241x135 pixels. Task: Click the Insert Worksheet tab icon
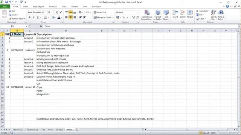[77, 129]
